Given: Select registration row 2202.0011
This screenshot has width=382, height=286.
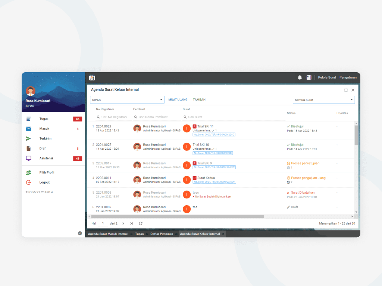Looking at the screenshot, I should click(x=220, y=180).
